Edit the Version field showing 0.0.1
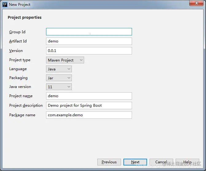 [x=89, y=51]
